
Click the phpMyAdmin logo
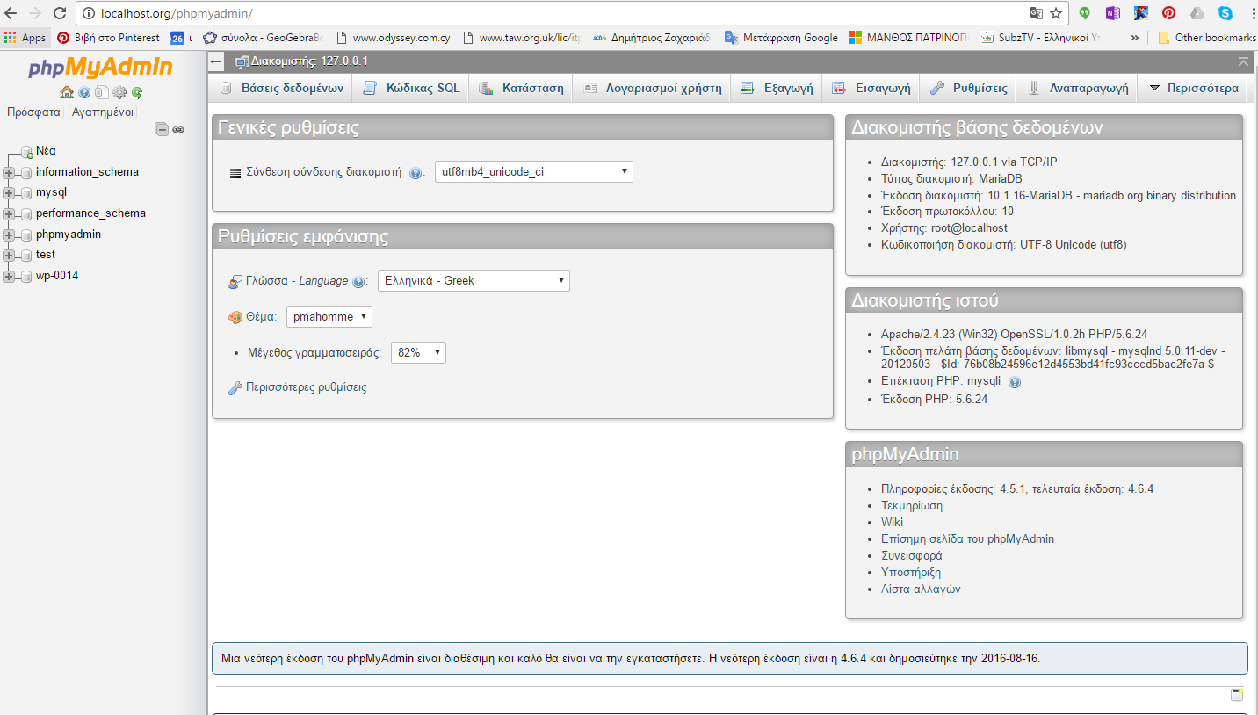pos(100,68)
